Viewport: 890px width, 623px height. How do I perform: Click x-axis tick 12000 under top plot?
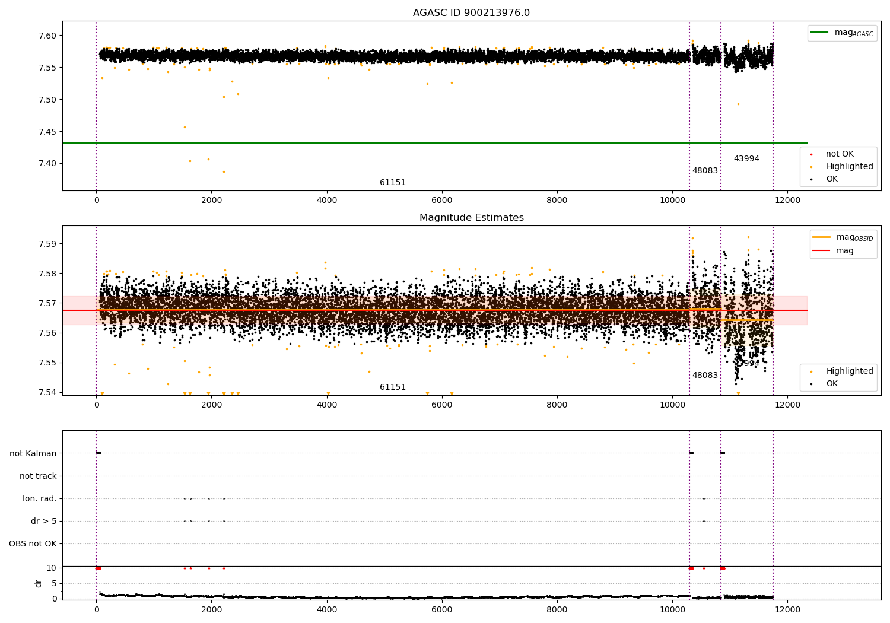pyautogui.click(x=787, y=201)
